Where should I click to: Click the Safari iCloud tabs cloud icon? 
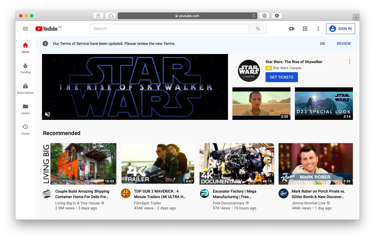pyautogui.click(x=111, y=16)
